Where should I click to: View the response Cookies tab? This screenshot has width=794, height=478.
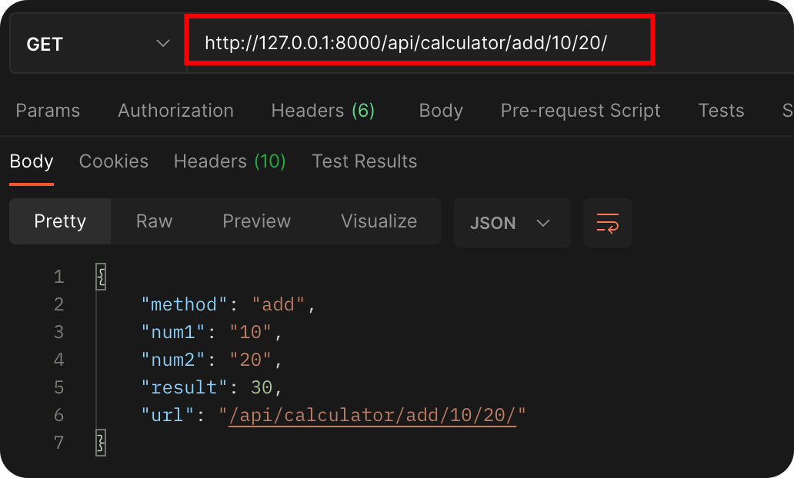point(114,161)
